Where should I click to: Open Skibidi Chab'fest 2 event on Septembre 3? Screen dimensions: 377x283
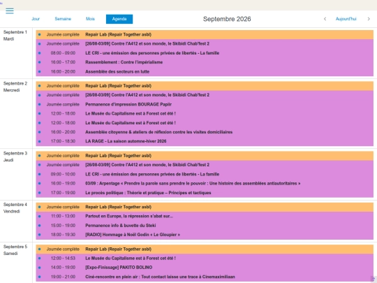pyautogui.click(x=205, y=165)
